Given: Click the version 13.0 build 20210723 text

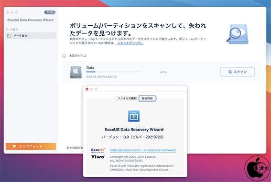Looking at the screenshot, I should tap(133, 137).
